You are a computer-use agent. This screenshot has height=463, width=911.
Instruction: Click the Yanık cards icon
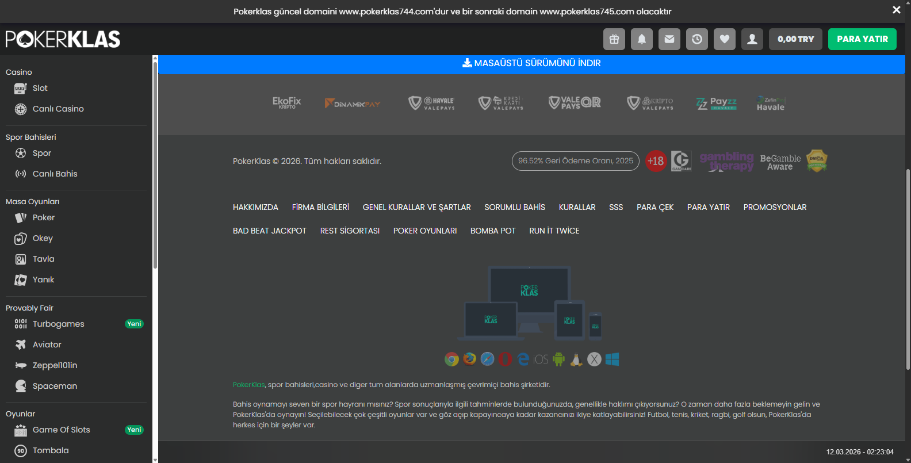21,280
